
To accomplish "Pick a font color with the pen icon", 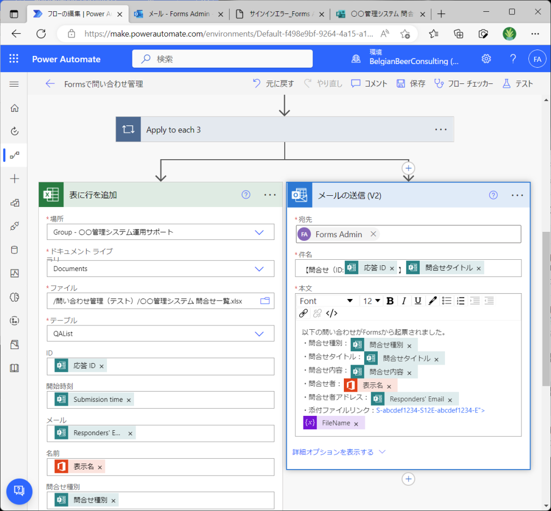I will 433,301.
